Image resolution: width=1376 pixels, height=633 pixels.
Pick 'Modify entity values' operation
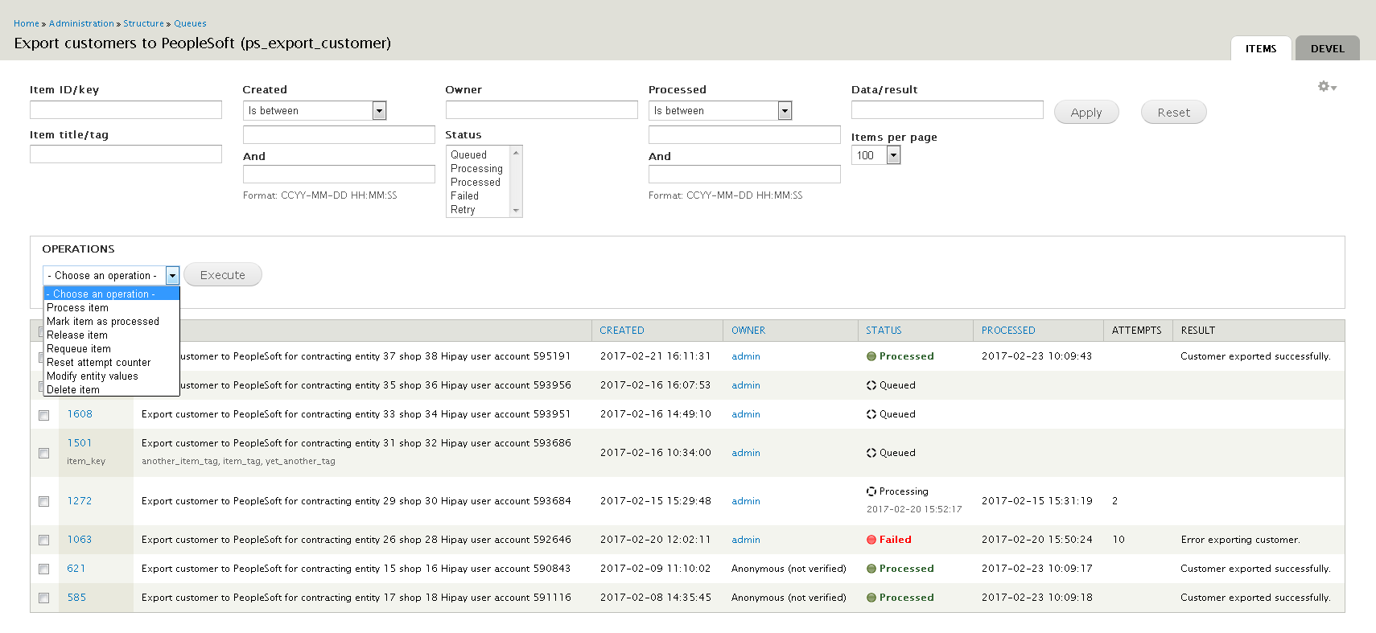point(111,376)
